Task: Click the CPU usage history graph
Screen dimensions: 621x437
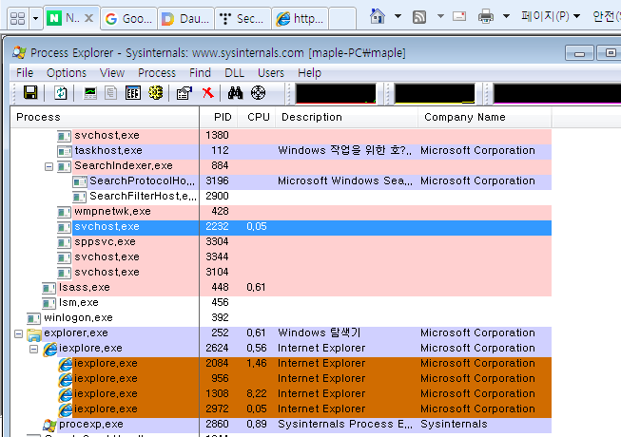Action: pyautogui.click(x=336, y=93)
